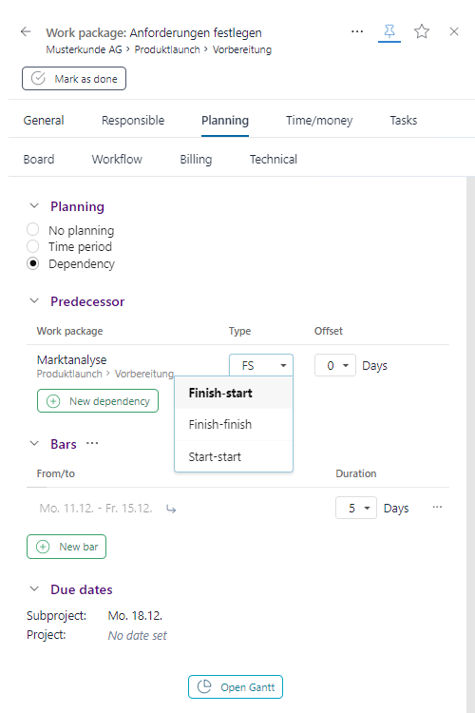Collapse the Predecessor section

click(34, 301)
